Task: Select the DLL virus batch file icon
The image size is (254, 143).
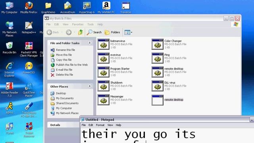Action: [158, 86]
